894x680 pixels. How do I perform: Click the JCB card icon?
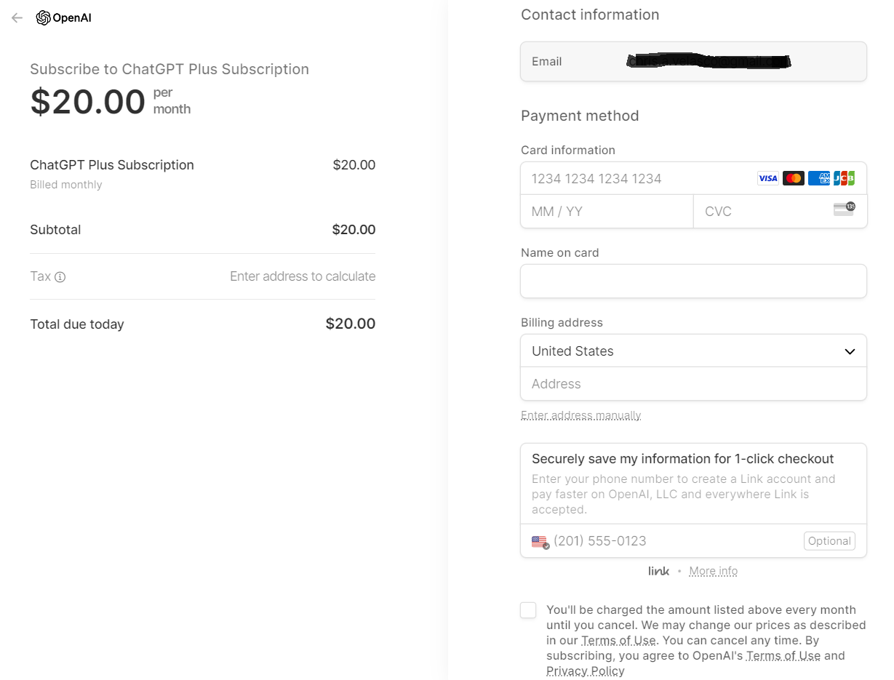pos(845,178)
